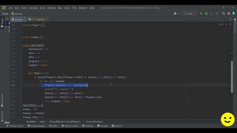This screenshot has width=237, height=133.
Task: Open the Code menu
Action: (x=42, y=8)
